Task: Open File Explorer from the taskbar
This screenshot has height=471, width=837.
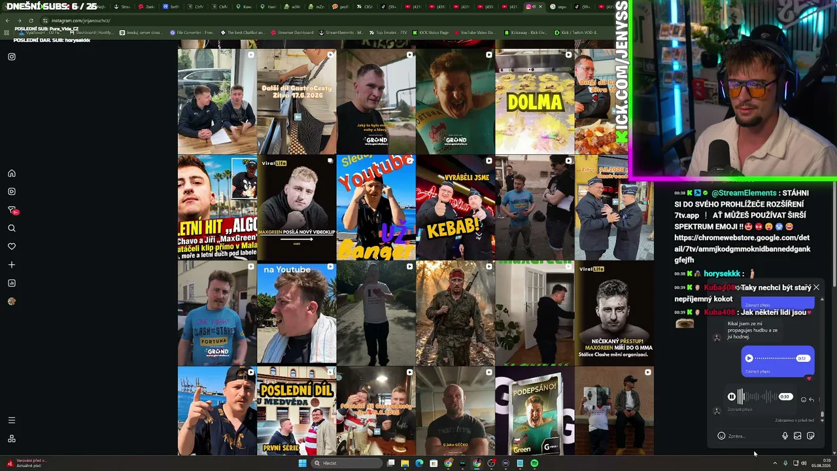Action: point(405,463)
